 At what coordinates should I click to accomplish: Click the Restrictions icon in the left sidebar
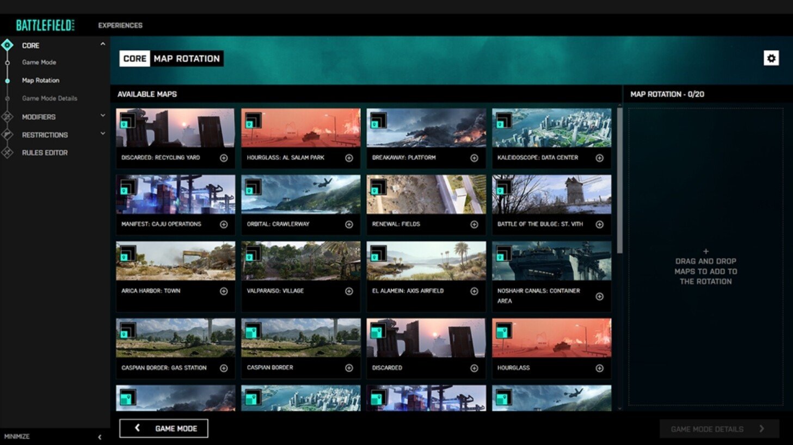click(x=8, y=134)
